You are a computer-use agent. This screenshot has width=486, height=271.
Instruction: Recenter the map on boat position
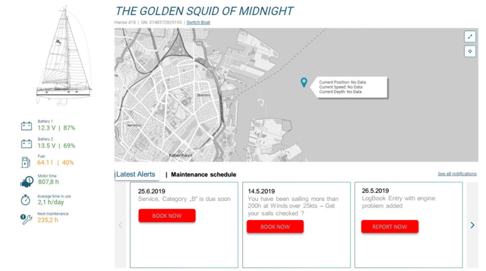pos(470,51)
